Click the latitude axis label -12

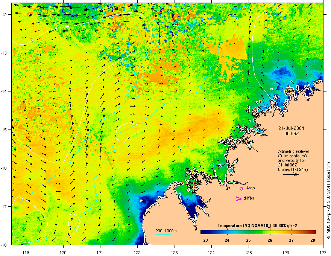[x=4, y=15]
